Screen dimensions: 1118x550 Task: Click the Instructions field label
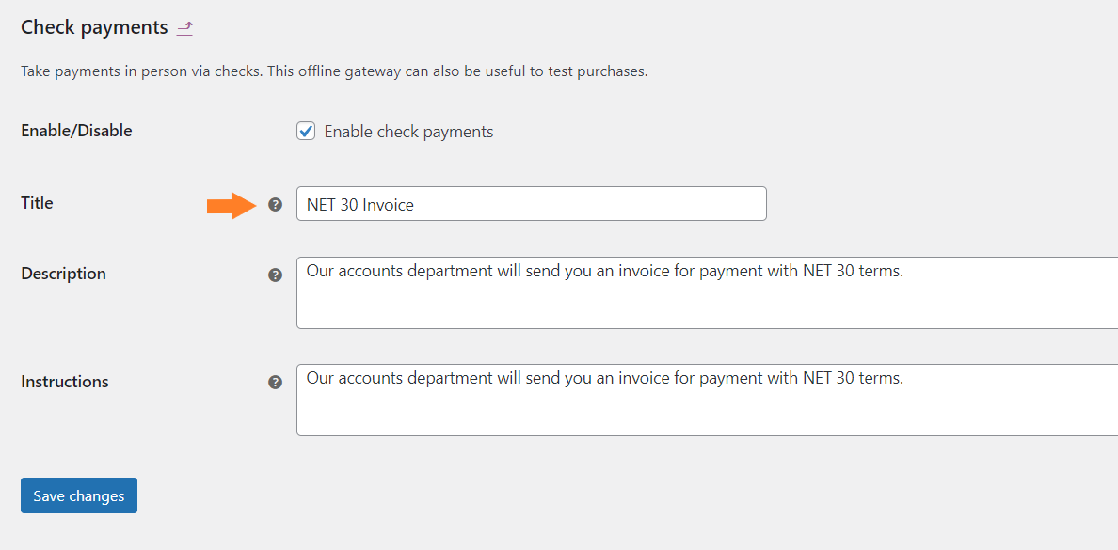tap(65, 381)
